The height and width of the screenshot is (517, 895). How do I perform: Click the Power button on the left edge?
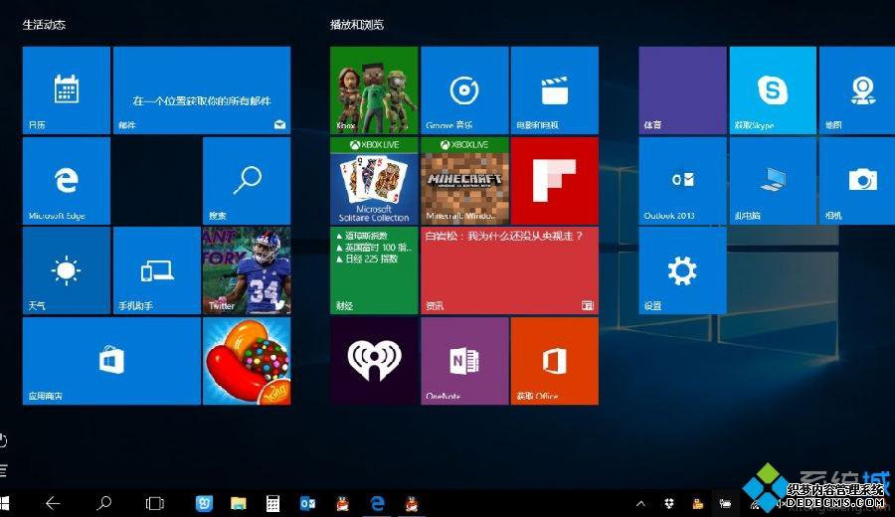3,440
